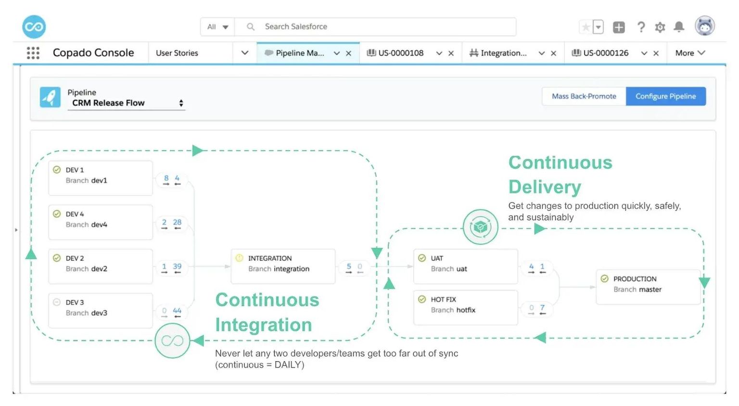
Task: Open the user profile avatar
Action: tap(705, 26)
